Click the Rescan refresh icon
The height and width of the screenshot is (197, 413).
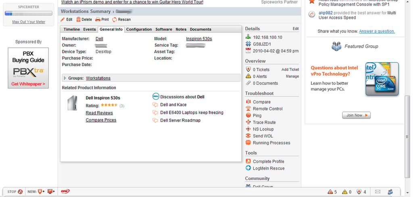114,19
